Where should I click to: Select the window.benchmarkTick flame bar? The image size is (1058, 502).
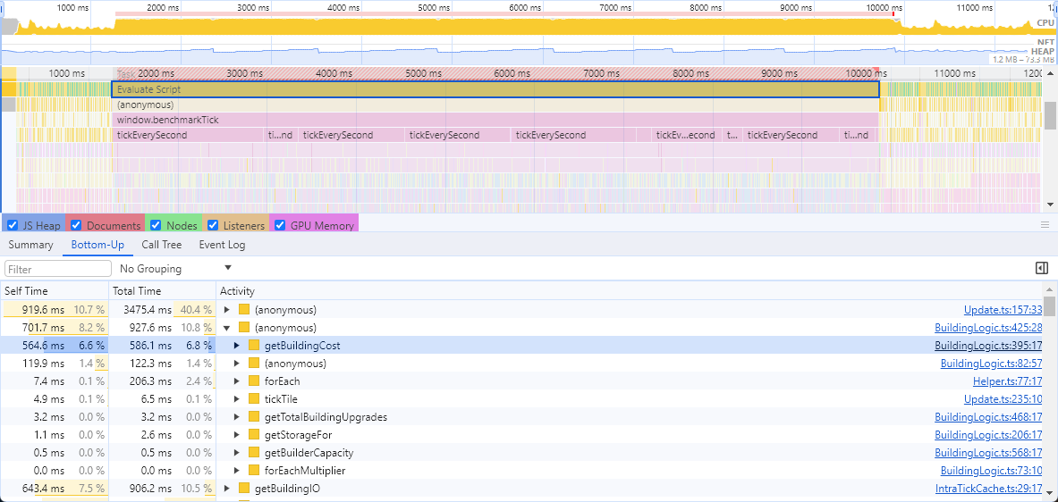tap(495, 120)
